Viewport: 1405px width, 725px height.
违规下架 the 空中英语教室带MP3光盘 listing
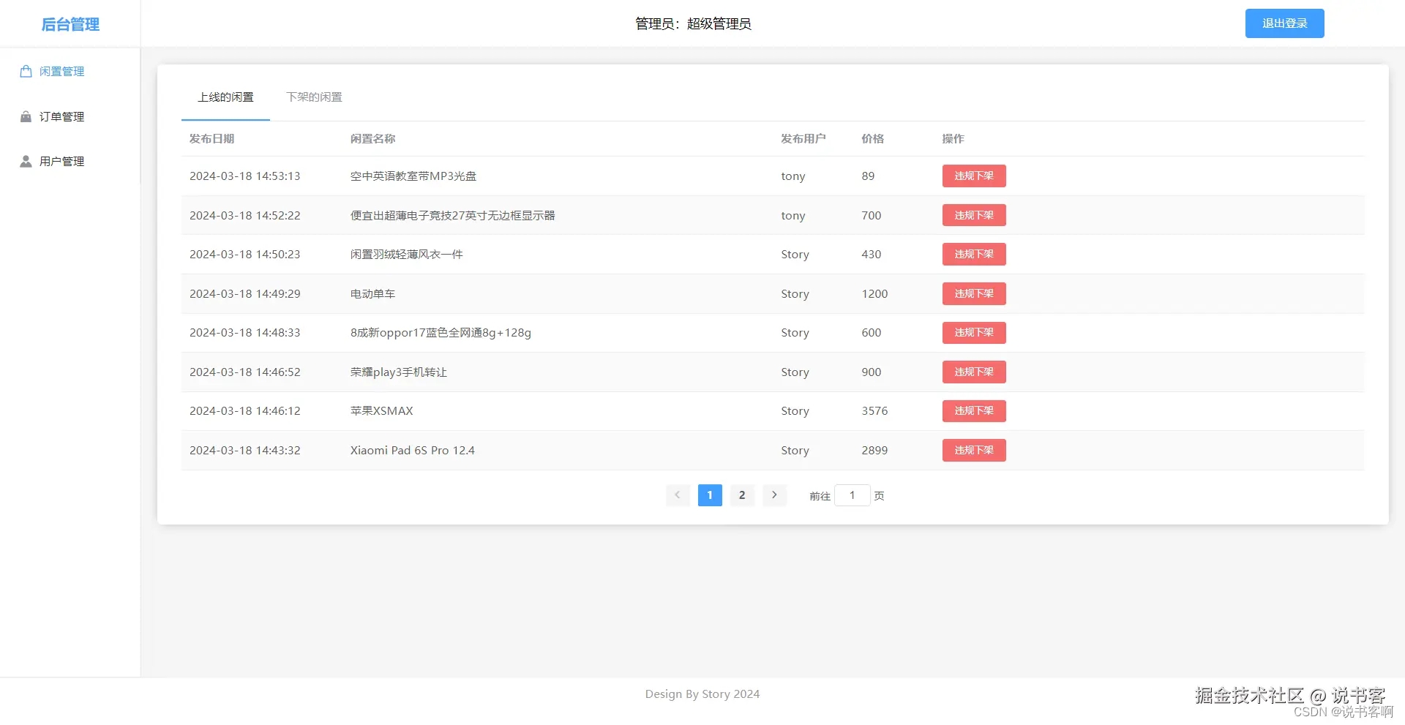[x=973, y=176]
